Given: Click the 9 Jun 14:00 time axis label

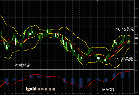Looking at the screenshot, I should click(x=132, y=94).
